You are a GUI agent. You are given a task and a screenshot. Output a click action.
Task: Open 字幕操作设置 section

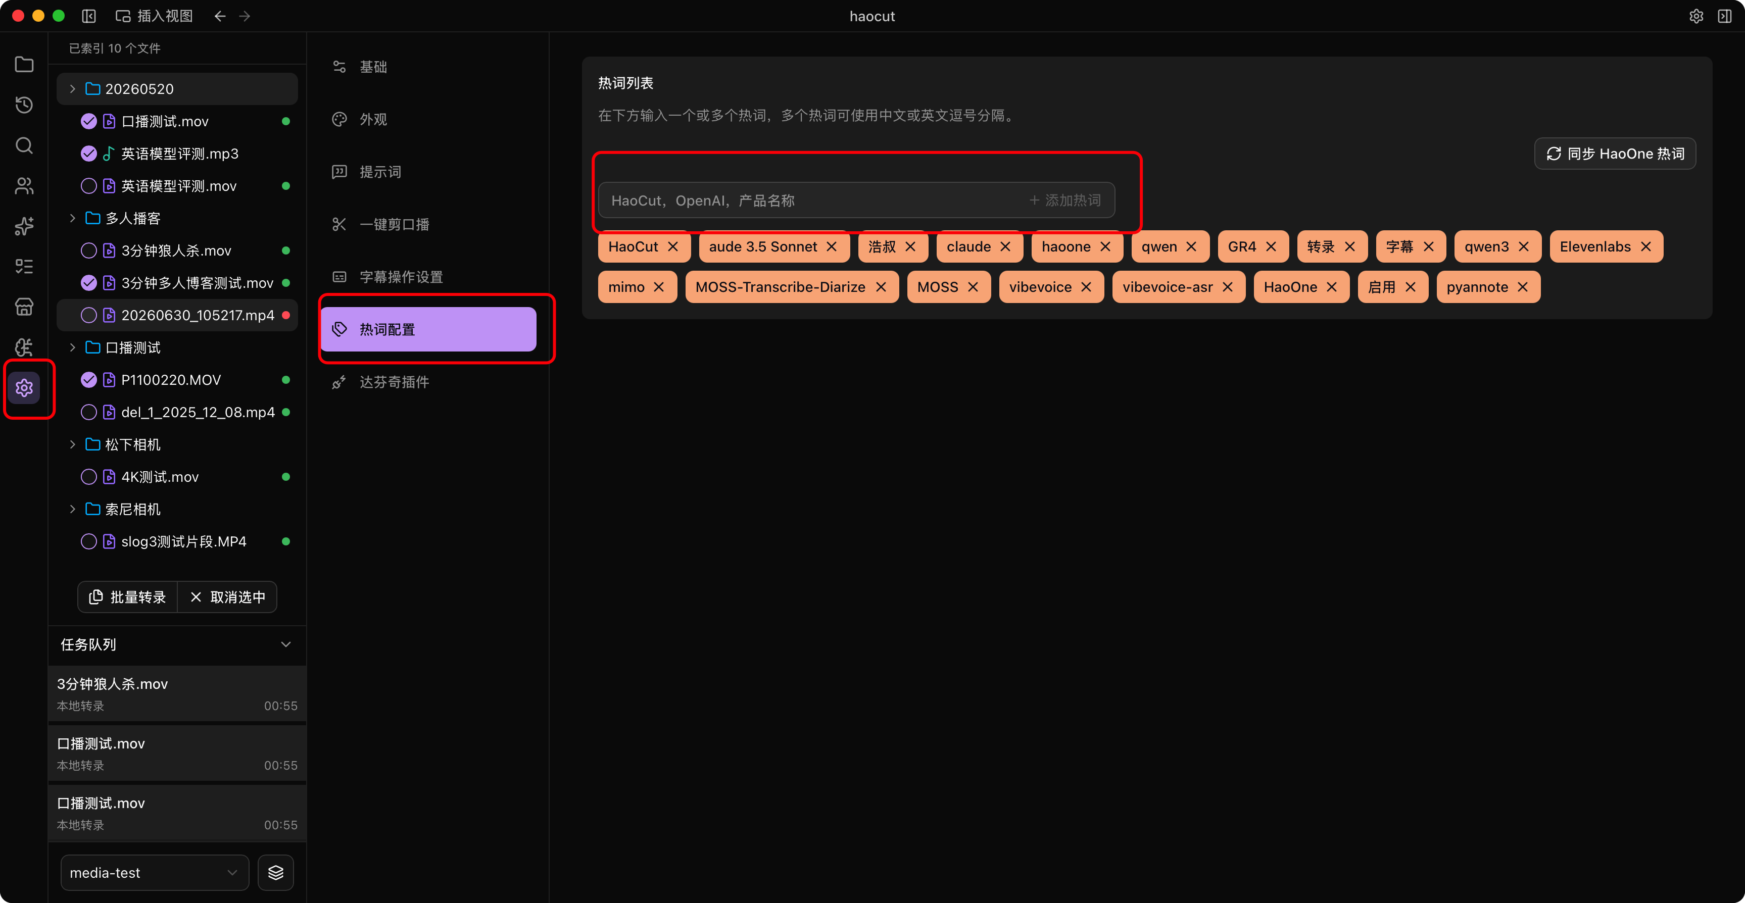click(428, 277)
